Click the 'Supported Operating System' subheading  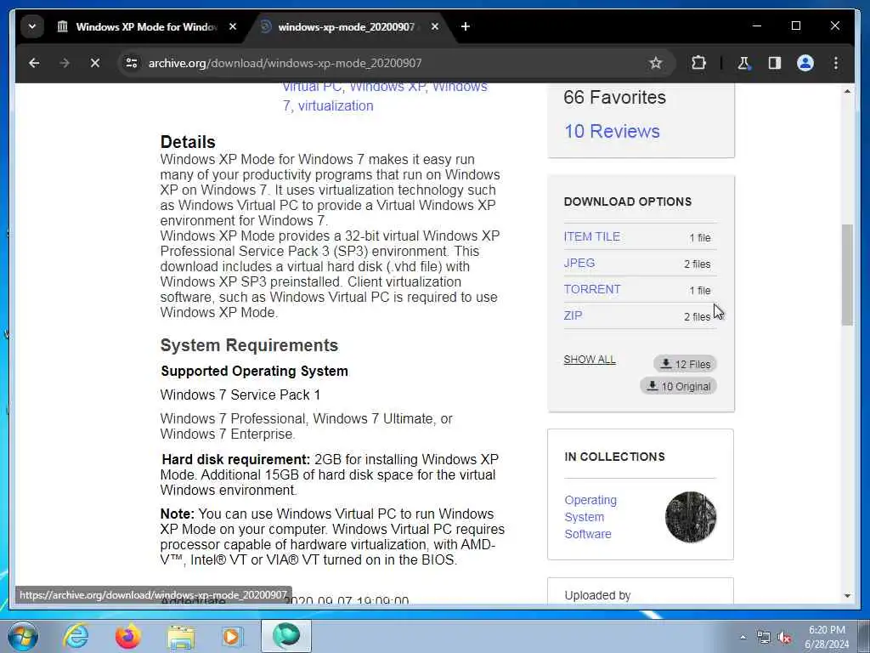[255, 371]
